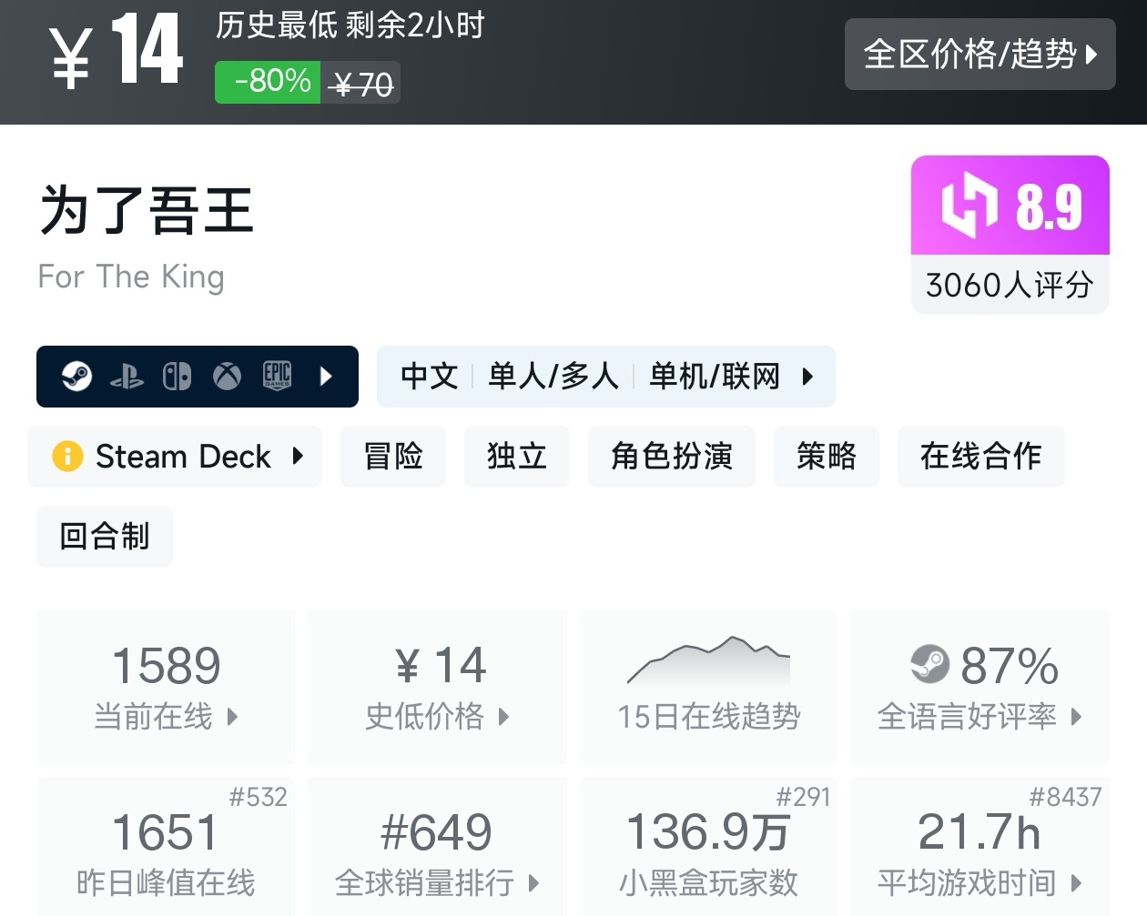Click the #291 rank label
The height and width of the screenshot is (916, 1147).
(x=803, y=798)
